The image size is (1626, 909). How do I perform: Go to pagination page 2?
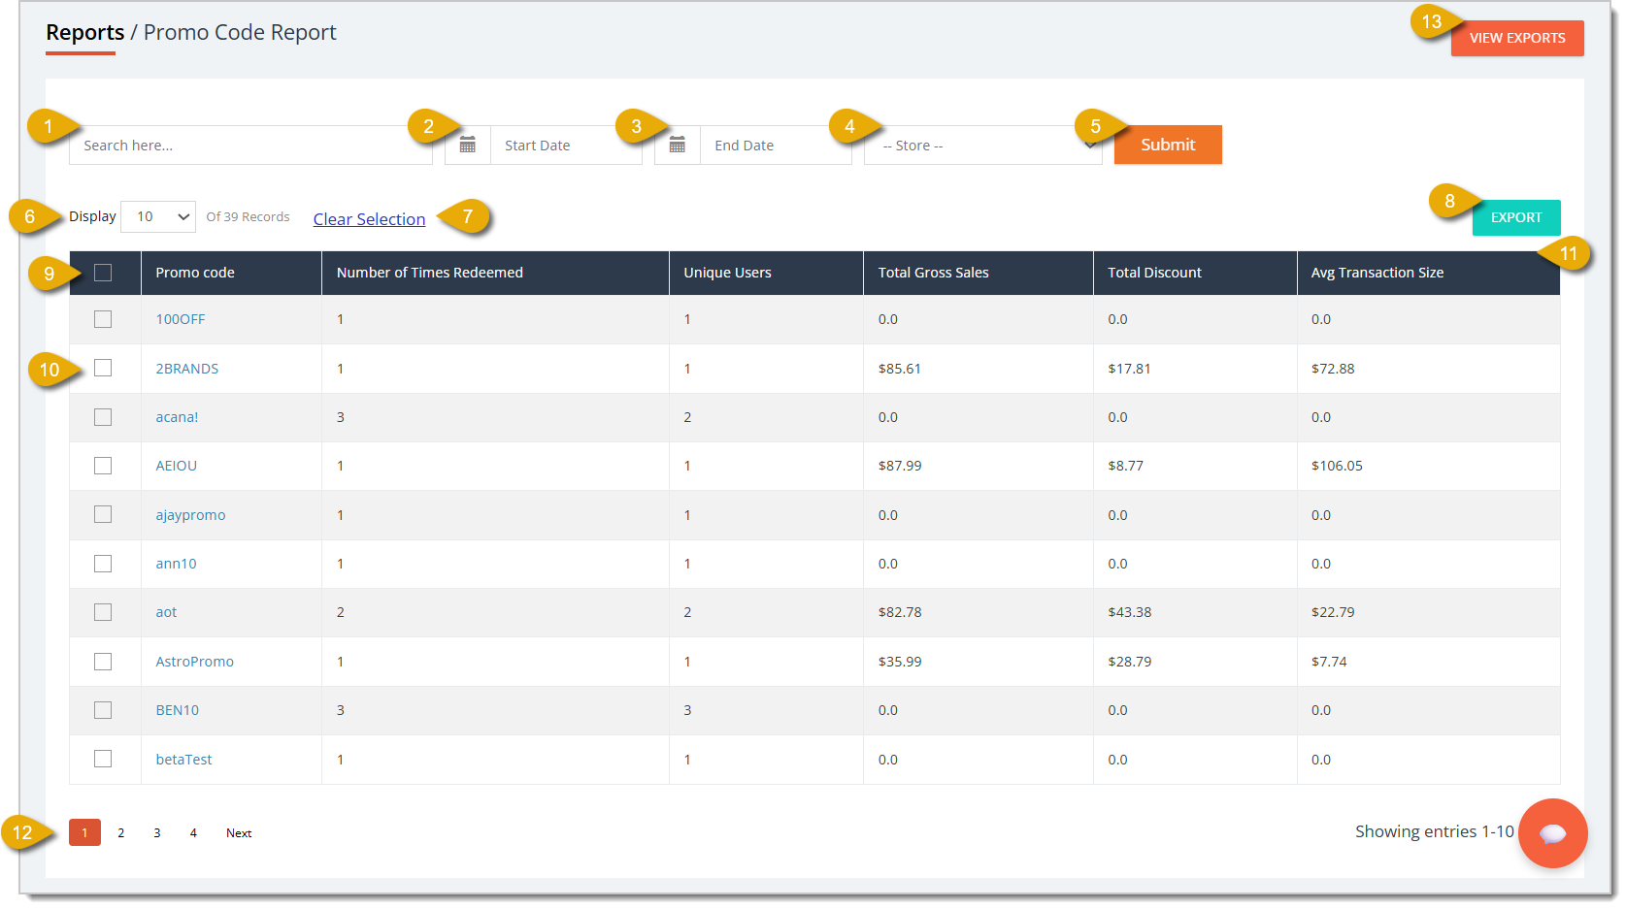121,832
